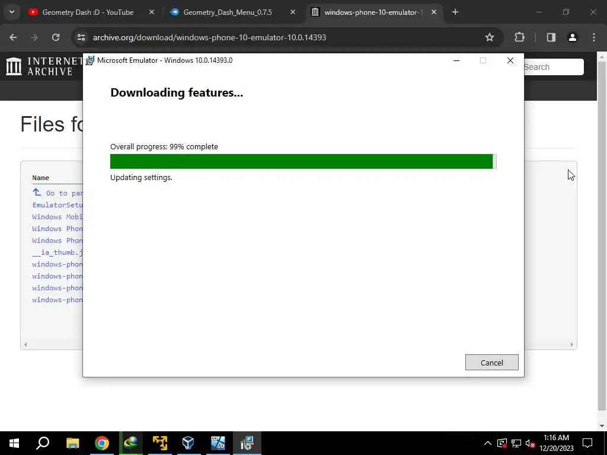This screenshot has height=455, width=607.
Task: Click the security tray icon with red badge
Action: (x=501, y=443)
